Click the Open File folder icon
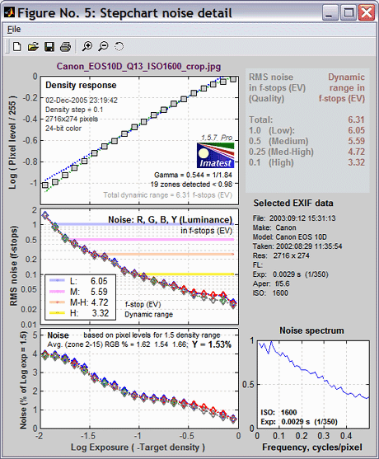Viewport: 379px width, 459px height. click(33, 46)
